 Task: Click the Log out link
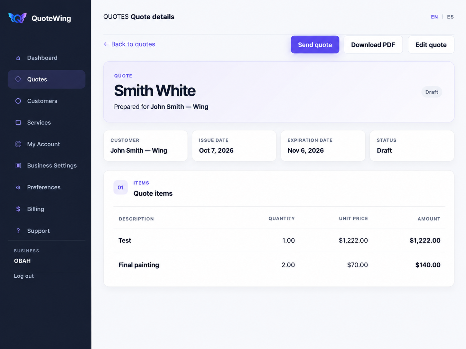coord(24,276)
